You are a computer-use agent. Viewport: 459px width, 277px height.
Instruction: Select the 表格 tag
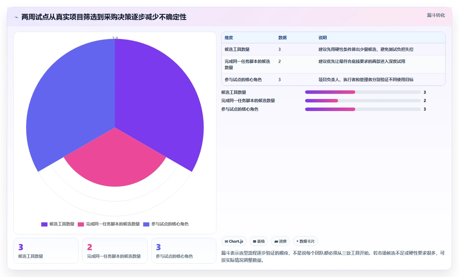click(259, 241)
